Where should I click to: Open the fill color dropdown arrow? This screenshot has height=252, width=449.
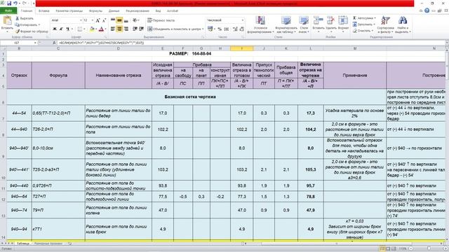(x=95, y=29)
